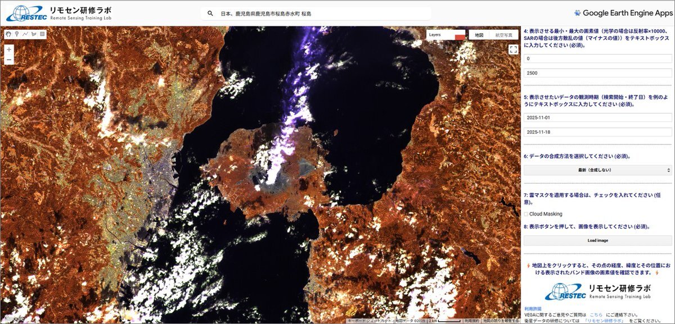675x324 pixels.
Task: Select the add marker tool
Action: [17, 34]
